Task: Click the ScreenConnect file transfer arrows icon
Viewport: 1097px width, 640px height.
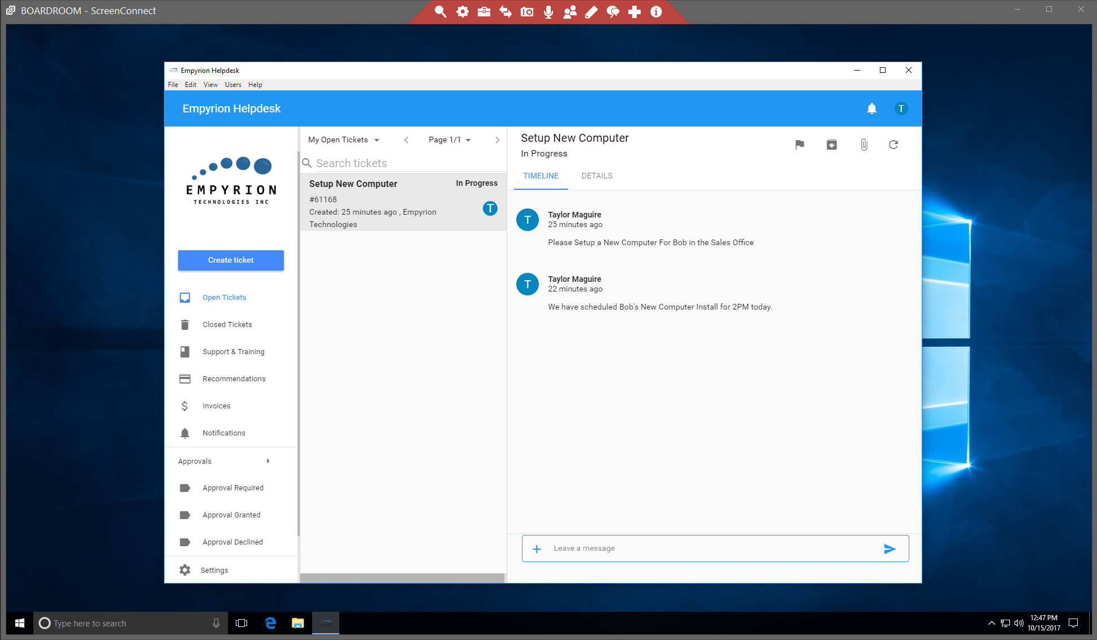Action: pyautogui.click(x=506, y=11)
